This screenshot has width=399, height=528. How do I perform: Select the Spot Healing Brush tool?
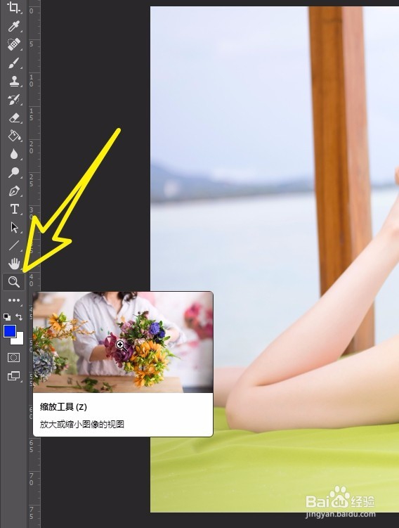(x=14, y=44)
